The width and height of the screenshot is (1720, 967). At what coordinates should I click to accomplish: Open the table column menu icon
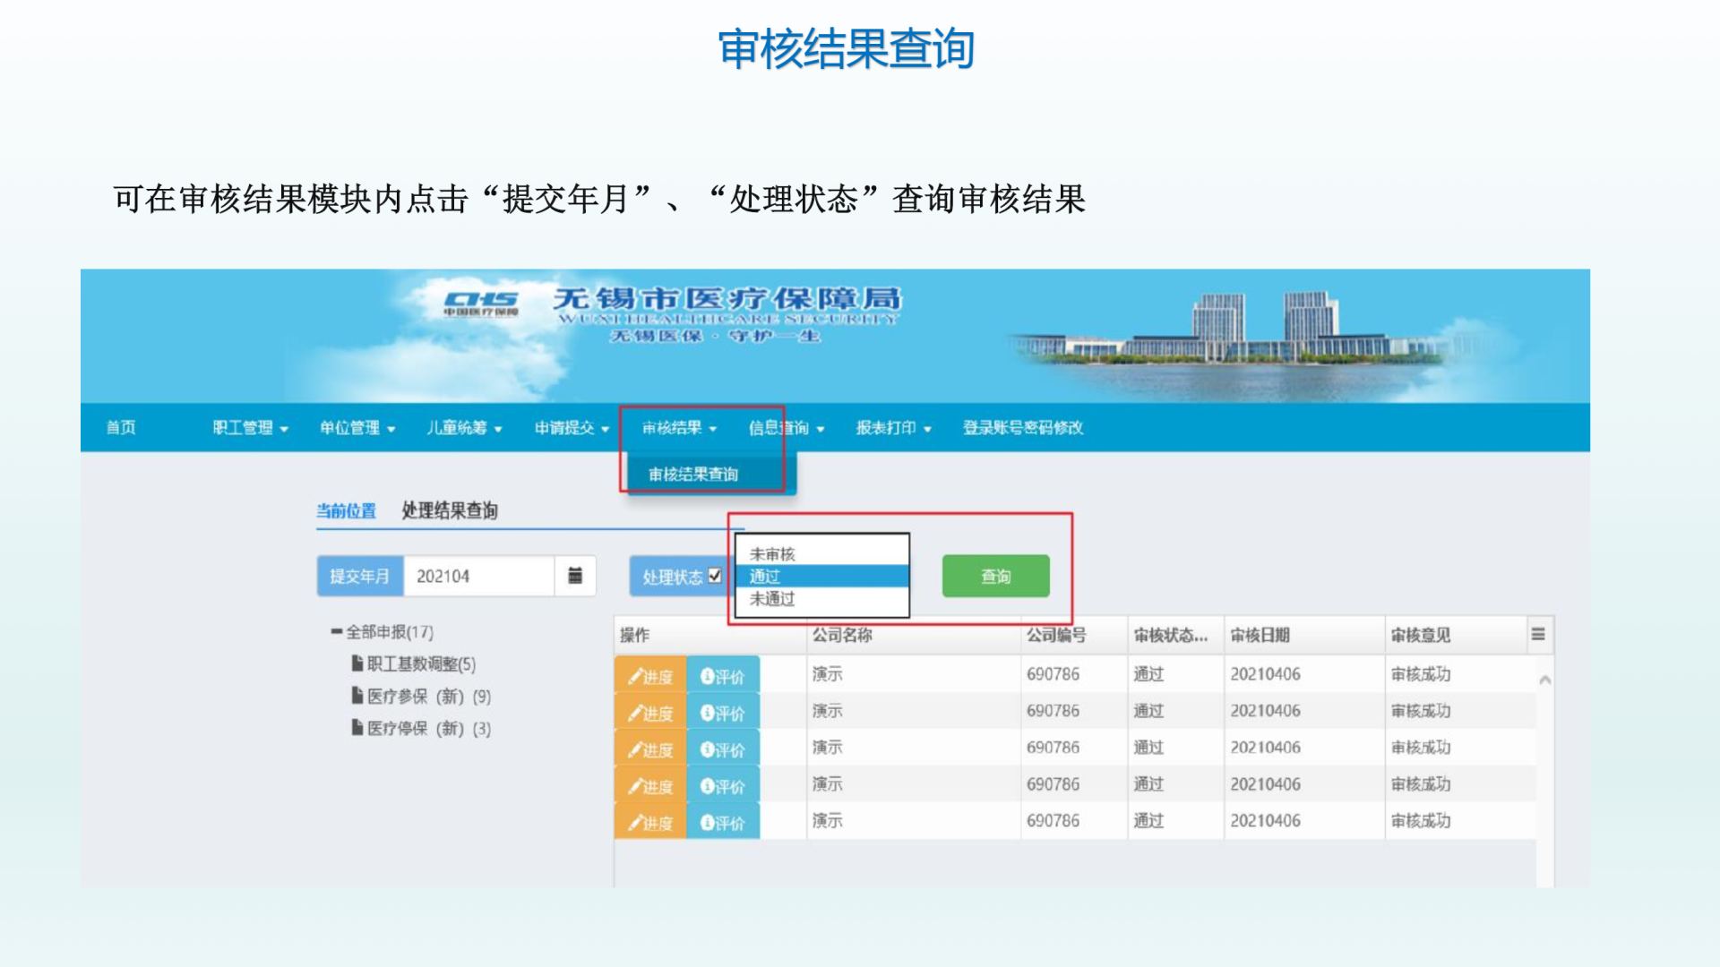tap(1538, 635)
